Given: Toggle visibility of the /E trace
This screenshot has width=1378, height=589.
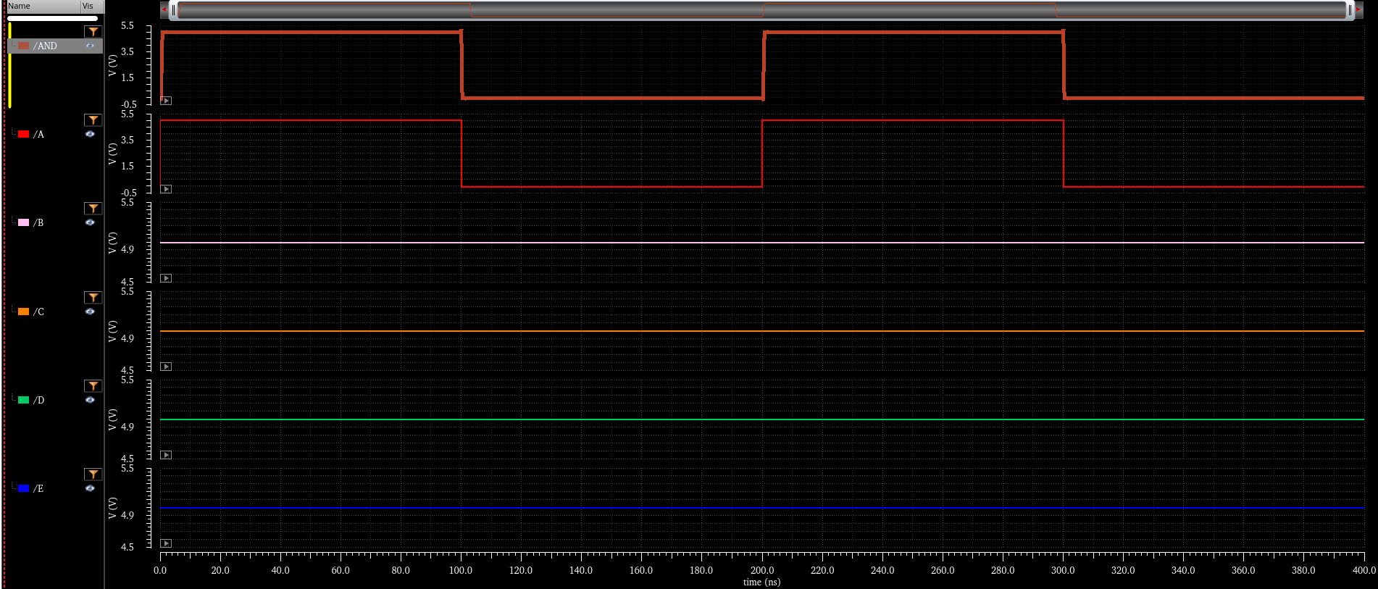Looking at the screenshot, I should click(90, 488).
